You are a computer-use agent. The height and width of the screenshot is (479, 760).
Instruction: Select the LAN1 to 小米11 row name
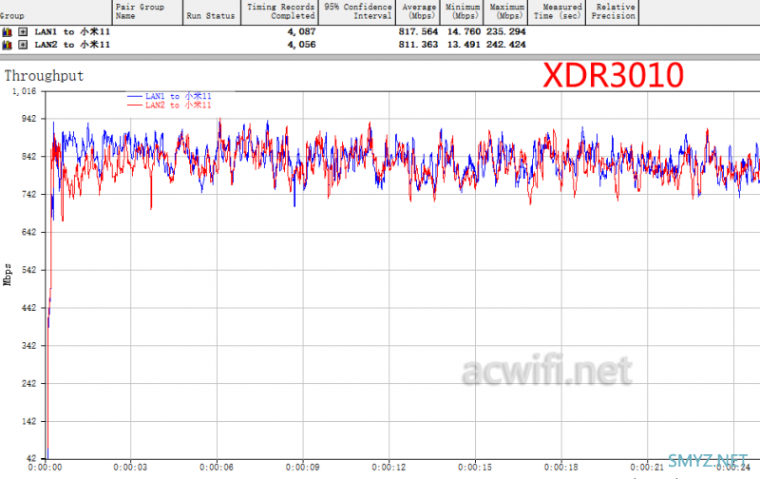[x=72, y=32]
